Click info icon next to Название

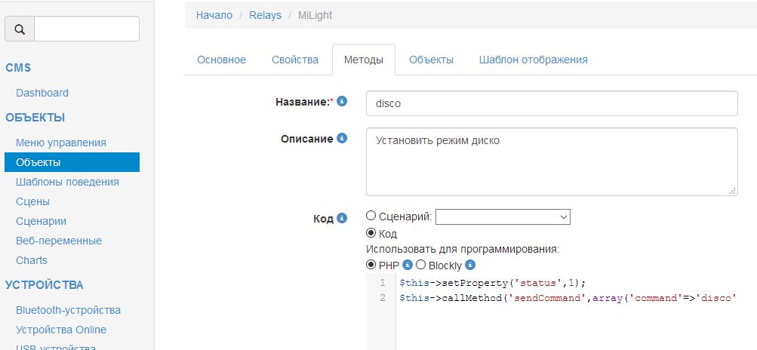[x=342, y=101]
